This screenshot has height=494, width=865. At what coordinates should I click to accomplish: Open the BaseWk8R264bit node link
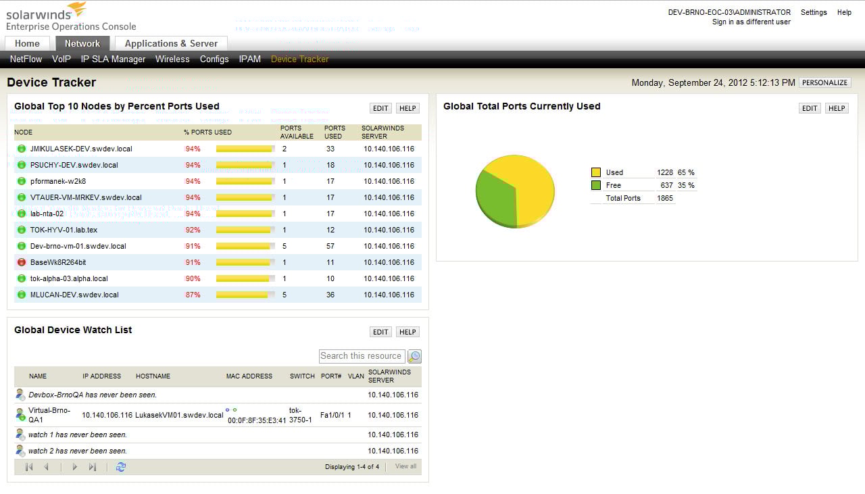click(58, 262)
